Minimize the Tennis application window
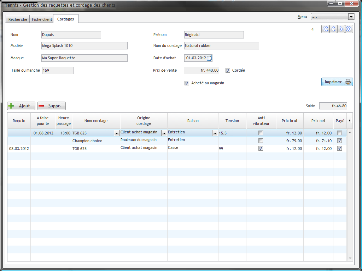Screen dimensions: 362x271 coord(332,4)
